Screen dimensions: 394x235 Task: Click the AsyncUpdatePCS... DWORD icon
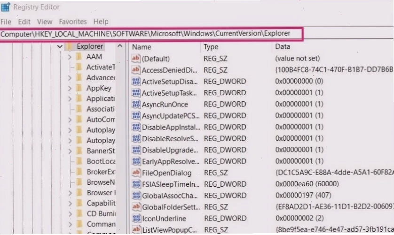click(136, 115)
